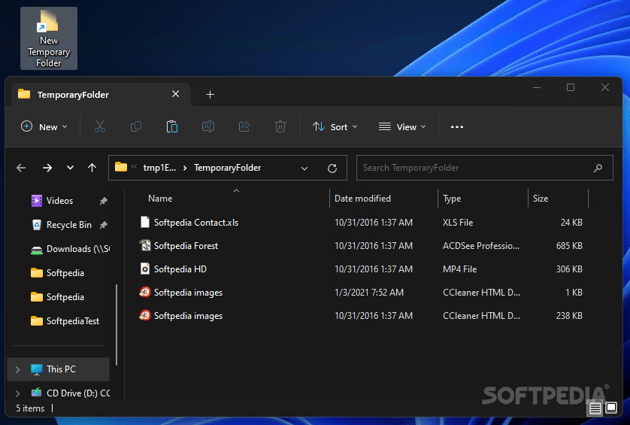Click the Softpedia Contact.xls file icon

coord(145,222)
